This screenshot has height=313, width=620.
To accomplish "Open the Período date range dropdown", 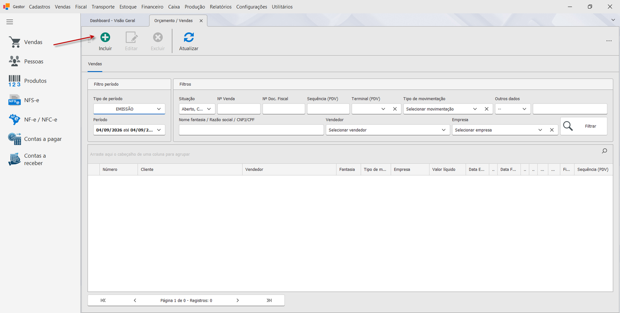I will (129, 130).
